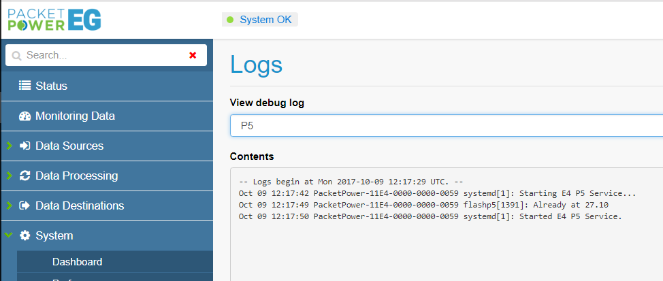The height and width of the screenshot is (281, 663).
Task: Click the Data Sources arrow-in icon
Action: (25, 146)
